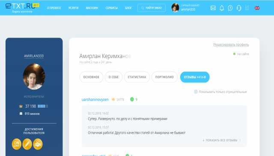The image size is (274, 156).
Task: Open the Магазин menu
Action: pyautogui.click(x=92, y=8)
